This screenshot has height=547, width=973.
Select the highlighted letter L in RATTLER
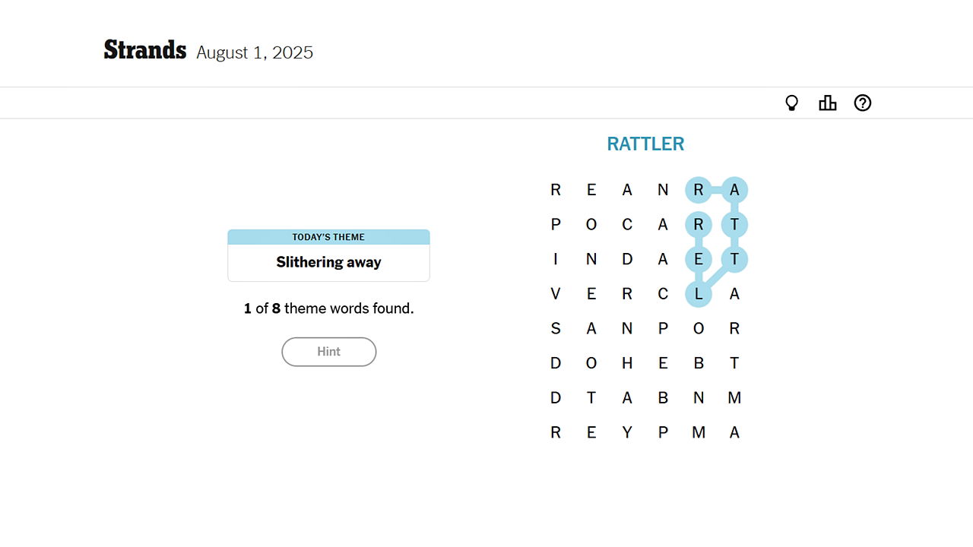pyautogui.click(x=699, y=294)
